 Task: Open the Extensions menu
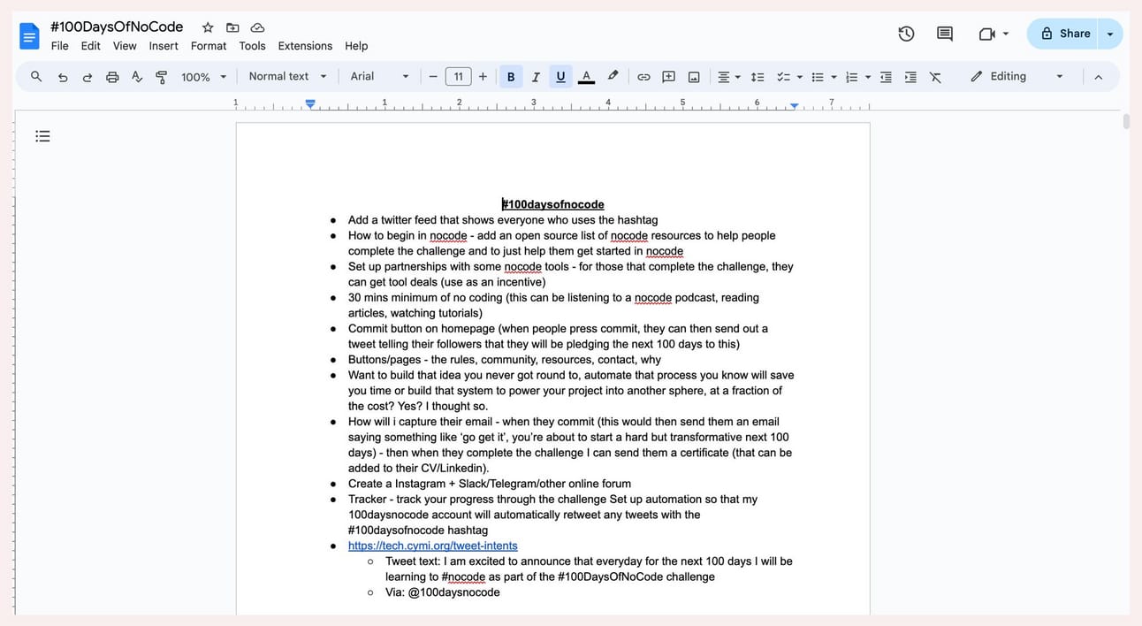click(x=305, y=46)
